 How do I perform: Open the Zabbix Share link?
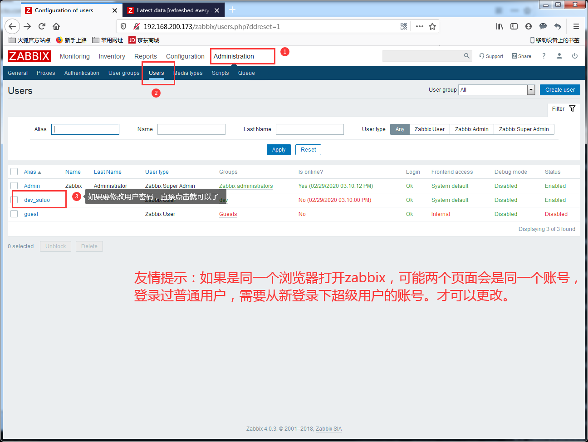click(521, 56)
